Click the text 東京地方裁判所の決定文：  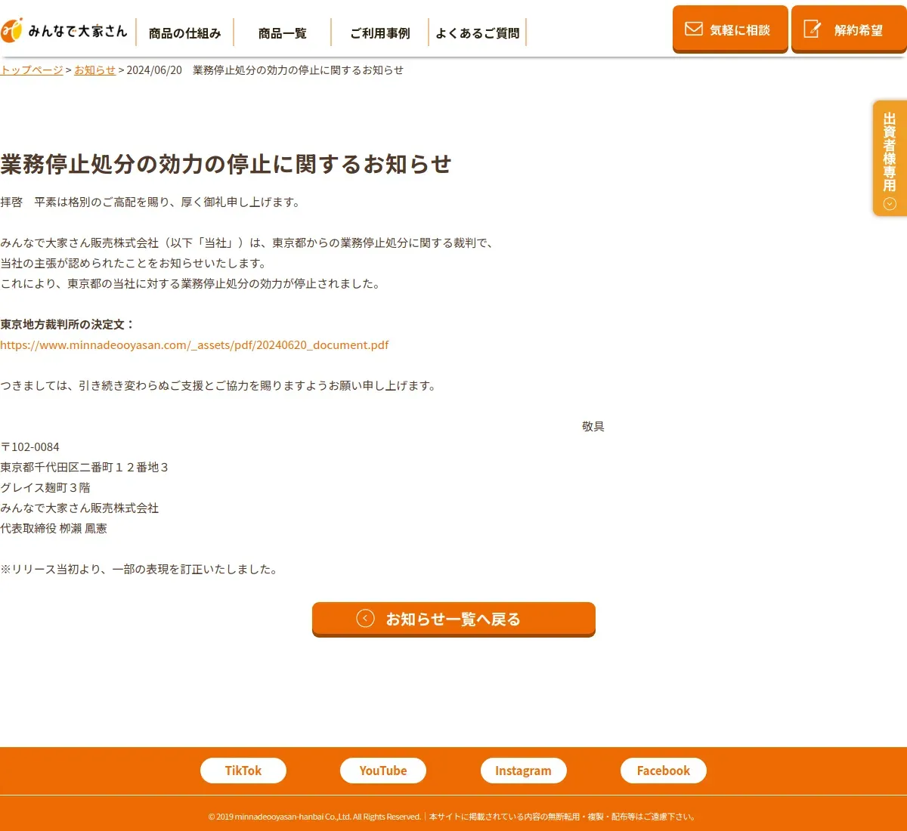point(67,324)
